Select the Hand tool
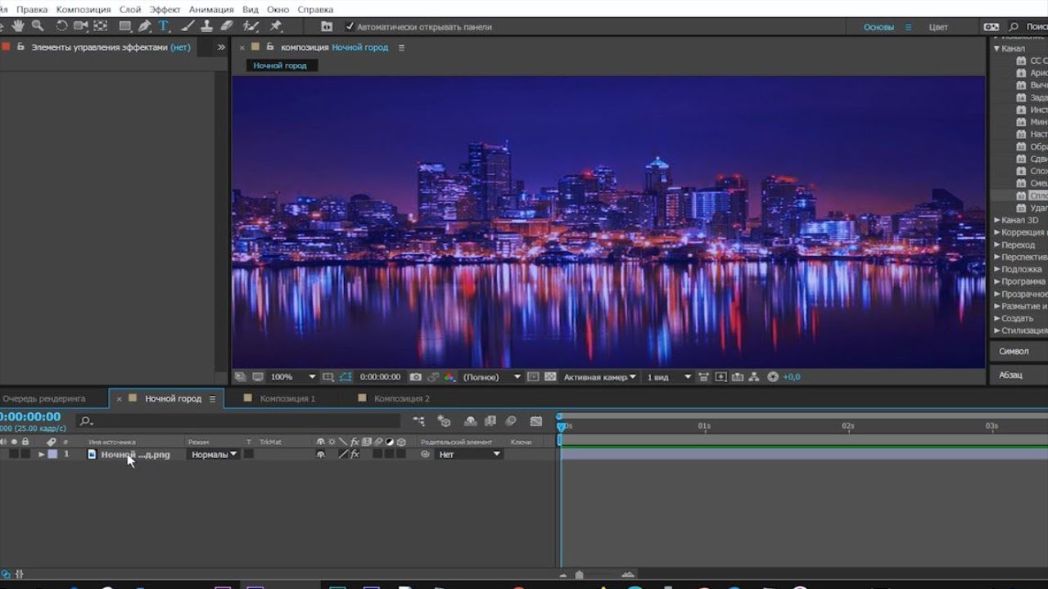1048x589 pixels. tap(18, 26)
